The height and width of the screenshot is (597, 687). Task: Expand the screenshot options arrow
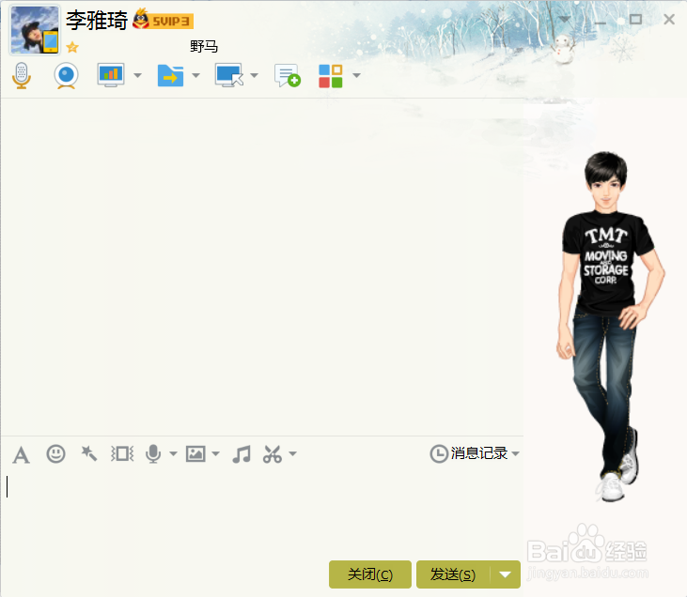coord(292,454)
